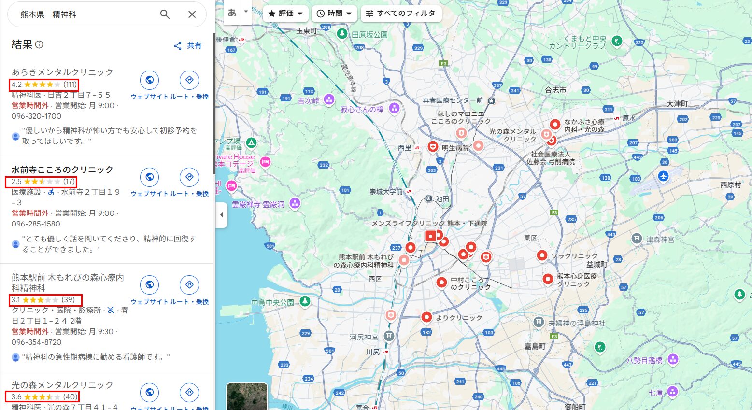Screen dimensions: 752x410
Task: Open the 時間 hours filter dropdown
Action: click(x=334, y=14)
